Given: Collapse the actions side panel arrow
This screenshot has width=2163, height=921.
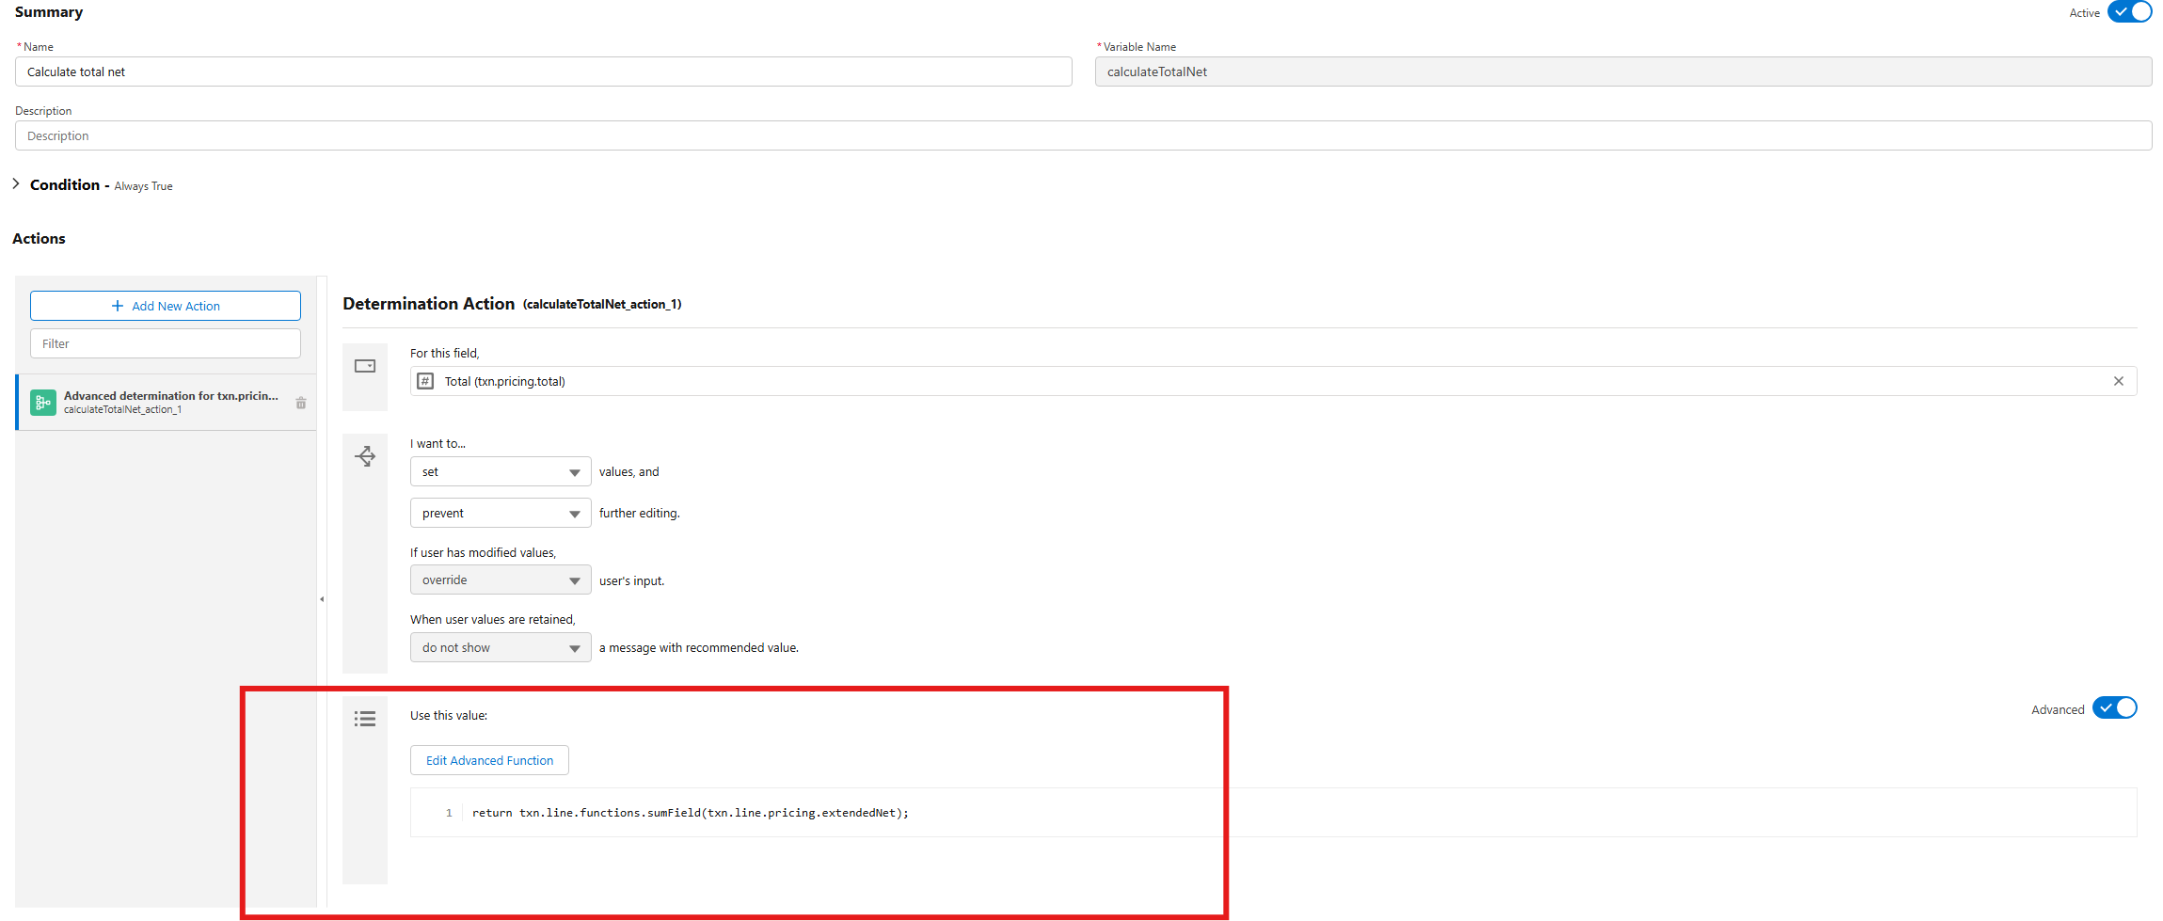Looking at the screenshot, I should (x=322, y=599).
